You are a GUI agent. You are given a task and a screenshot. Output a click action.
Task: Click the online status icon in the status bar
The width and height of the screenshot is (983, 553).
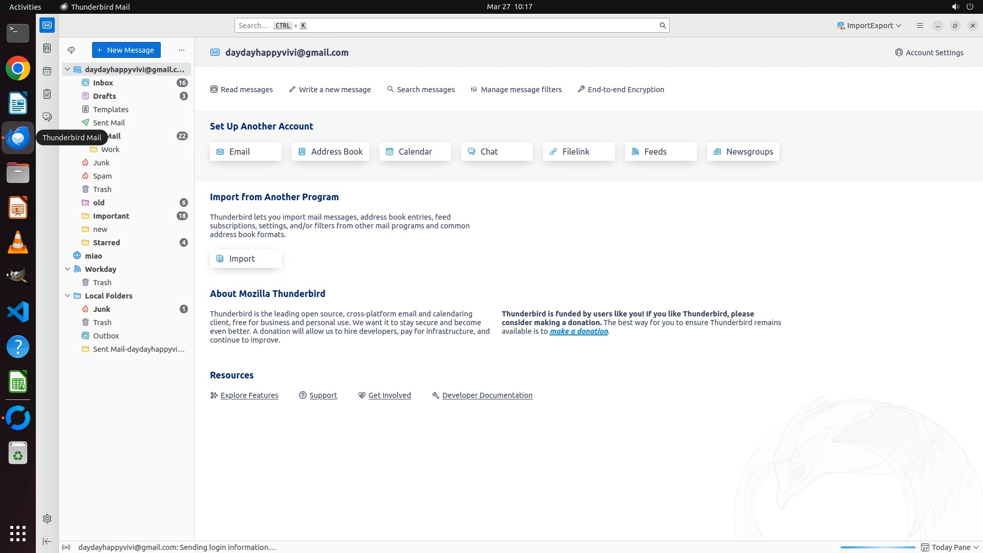[66, 547]
